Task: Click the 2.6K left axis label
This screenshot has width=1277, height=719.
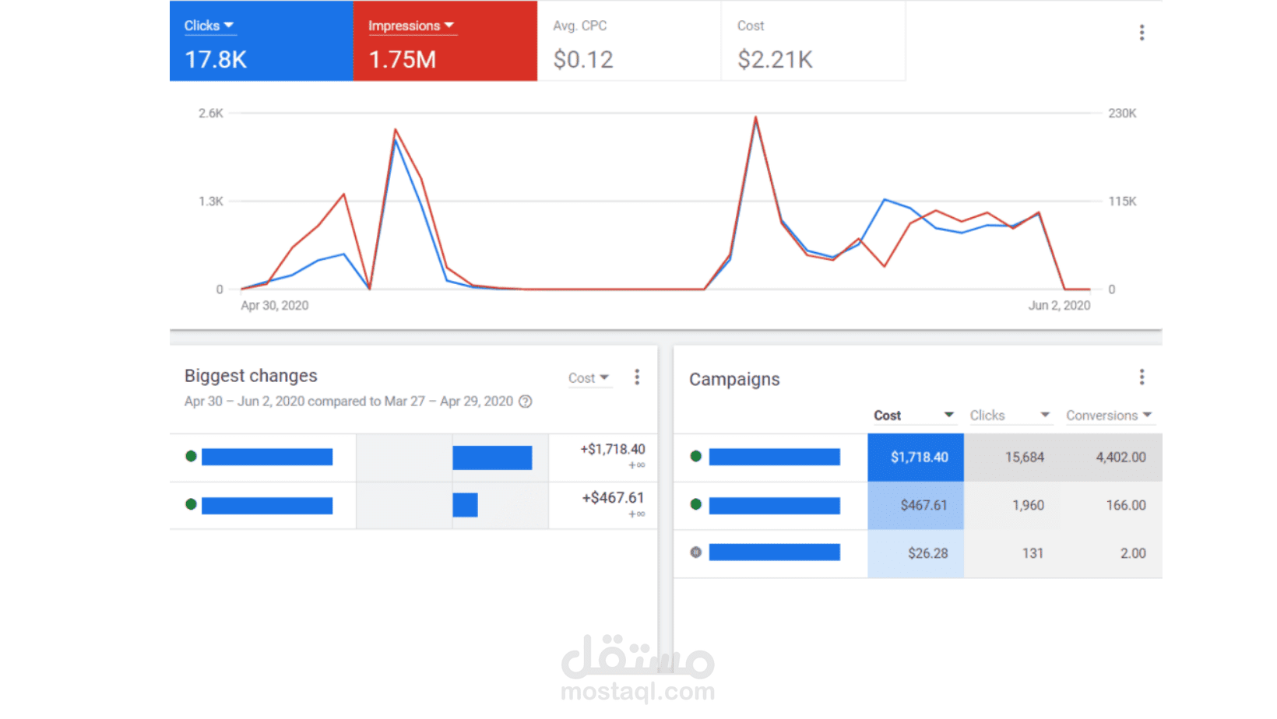Action: point(211,114)
